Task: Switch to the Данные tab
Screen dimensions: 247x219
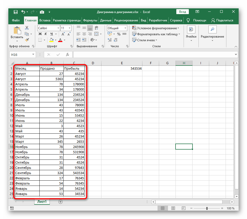Action: pyautogui.click(x=106, y=20)
